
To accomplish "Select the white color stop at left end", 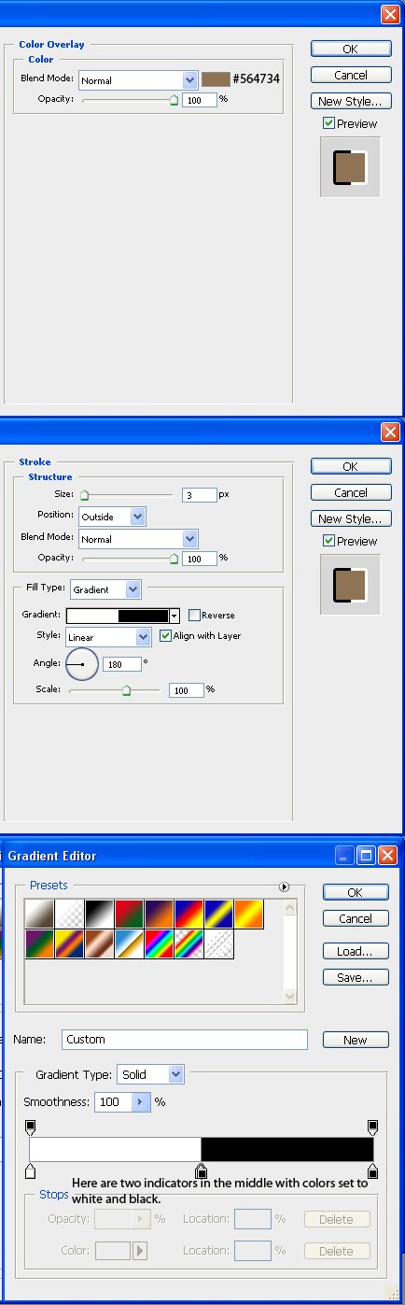I will 30,1170.
